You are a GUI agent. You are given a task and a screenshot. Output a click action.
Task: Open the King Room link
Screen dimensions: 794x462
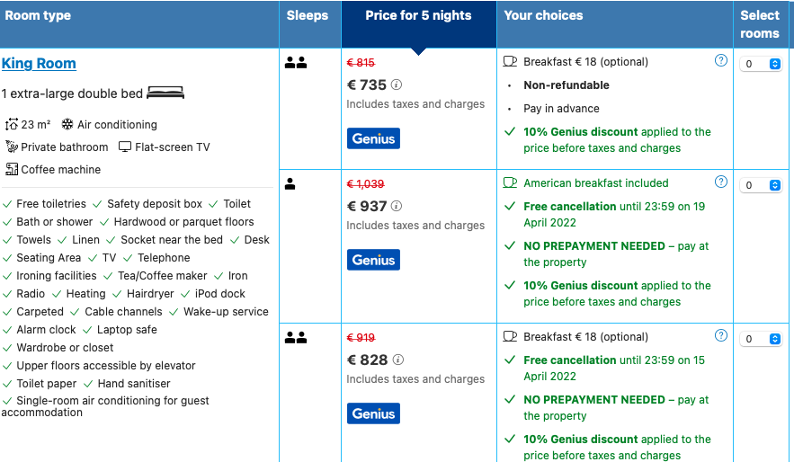click(x=39, y=63)
